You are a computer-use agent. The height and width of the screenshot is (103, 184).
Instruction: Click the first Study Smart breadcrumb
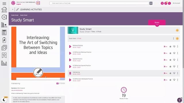coord(15,15)
